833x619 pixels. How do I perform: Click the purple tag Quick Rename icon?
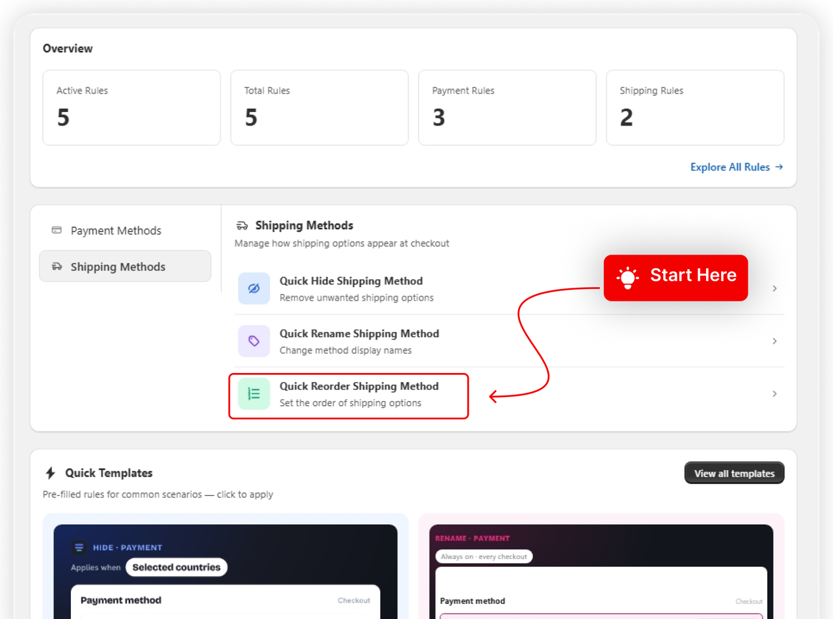click(254, 341)
